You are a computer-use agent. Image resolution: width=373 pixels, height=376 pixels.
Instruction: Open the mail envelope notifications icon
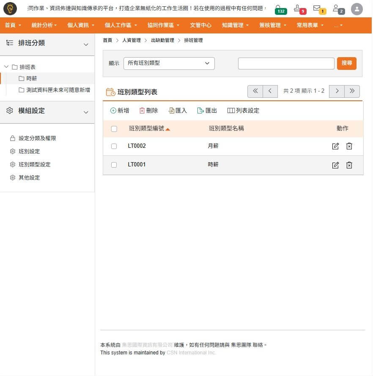(317, 8)
